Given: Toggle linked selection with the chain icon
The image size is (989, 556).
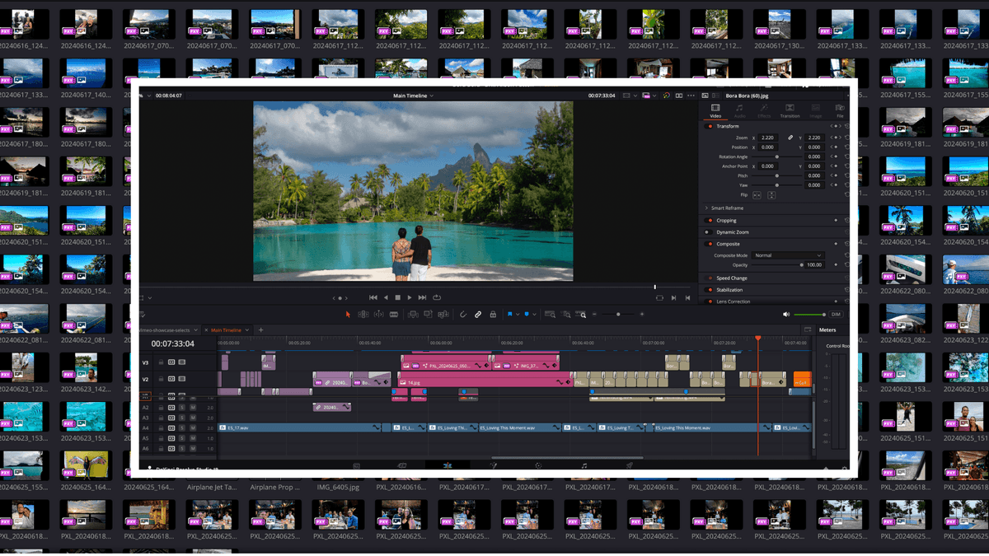Looking at the screenshot, I should pos(477,314).
